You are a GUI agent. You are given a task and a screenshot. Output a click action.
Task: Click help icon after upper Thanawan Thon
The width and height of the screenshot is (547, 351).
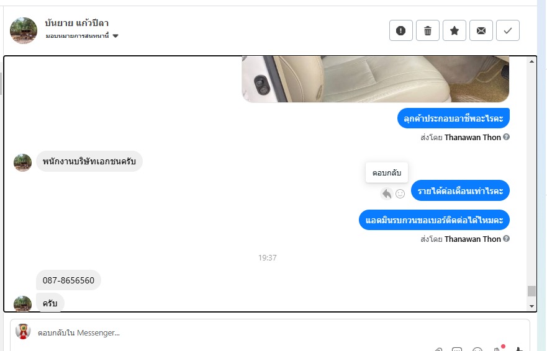pyautogui.click(x=507, y=137)
